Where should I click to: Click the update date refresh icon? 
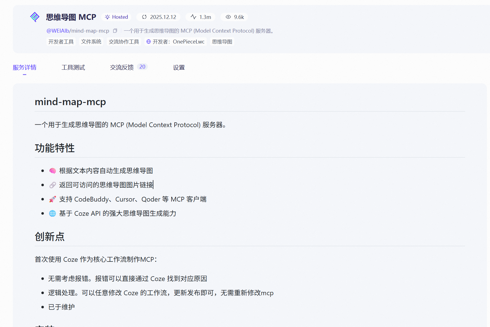click(x=144, y=17)
